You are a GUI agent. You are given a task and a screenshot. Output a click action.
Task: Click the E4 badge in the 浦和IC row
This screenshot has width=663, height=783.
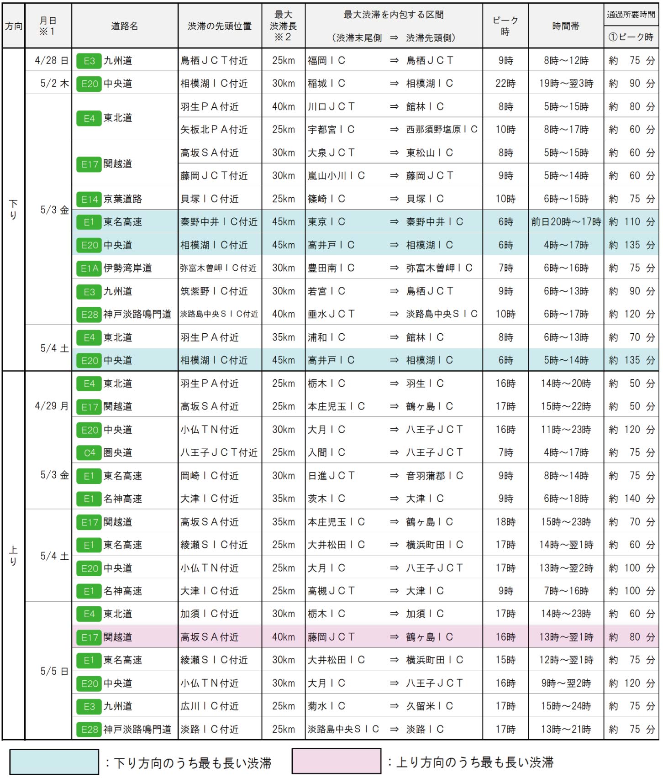89,338
